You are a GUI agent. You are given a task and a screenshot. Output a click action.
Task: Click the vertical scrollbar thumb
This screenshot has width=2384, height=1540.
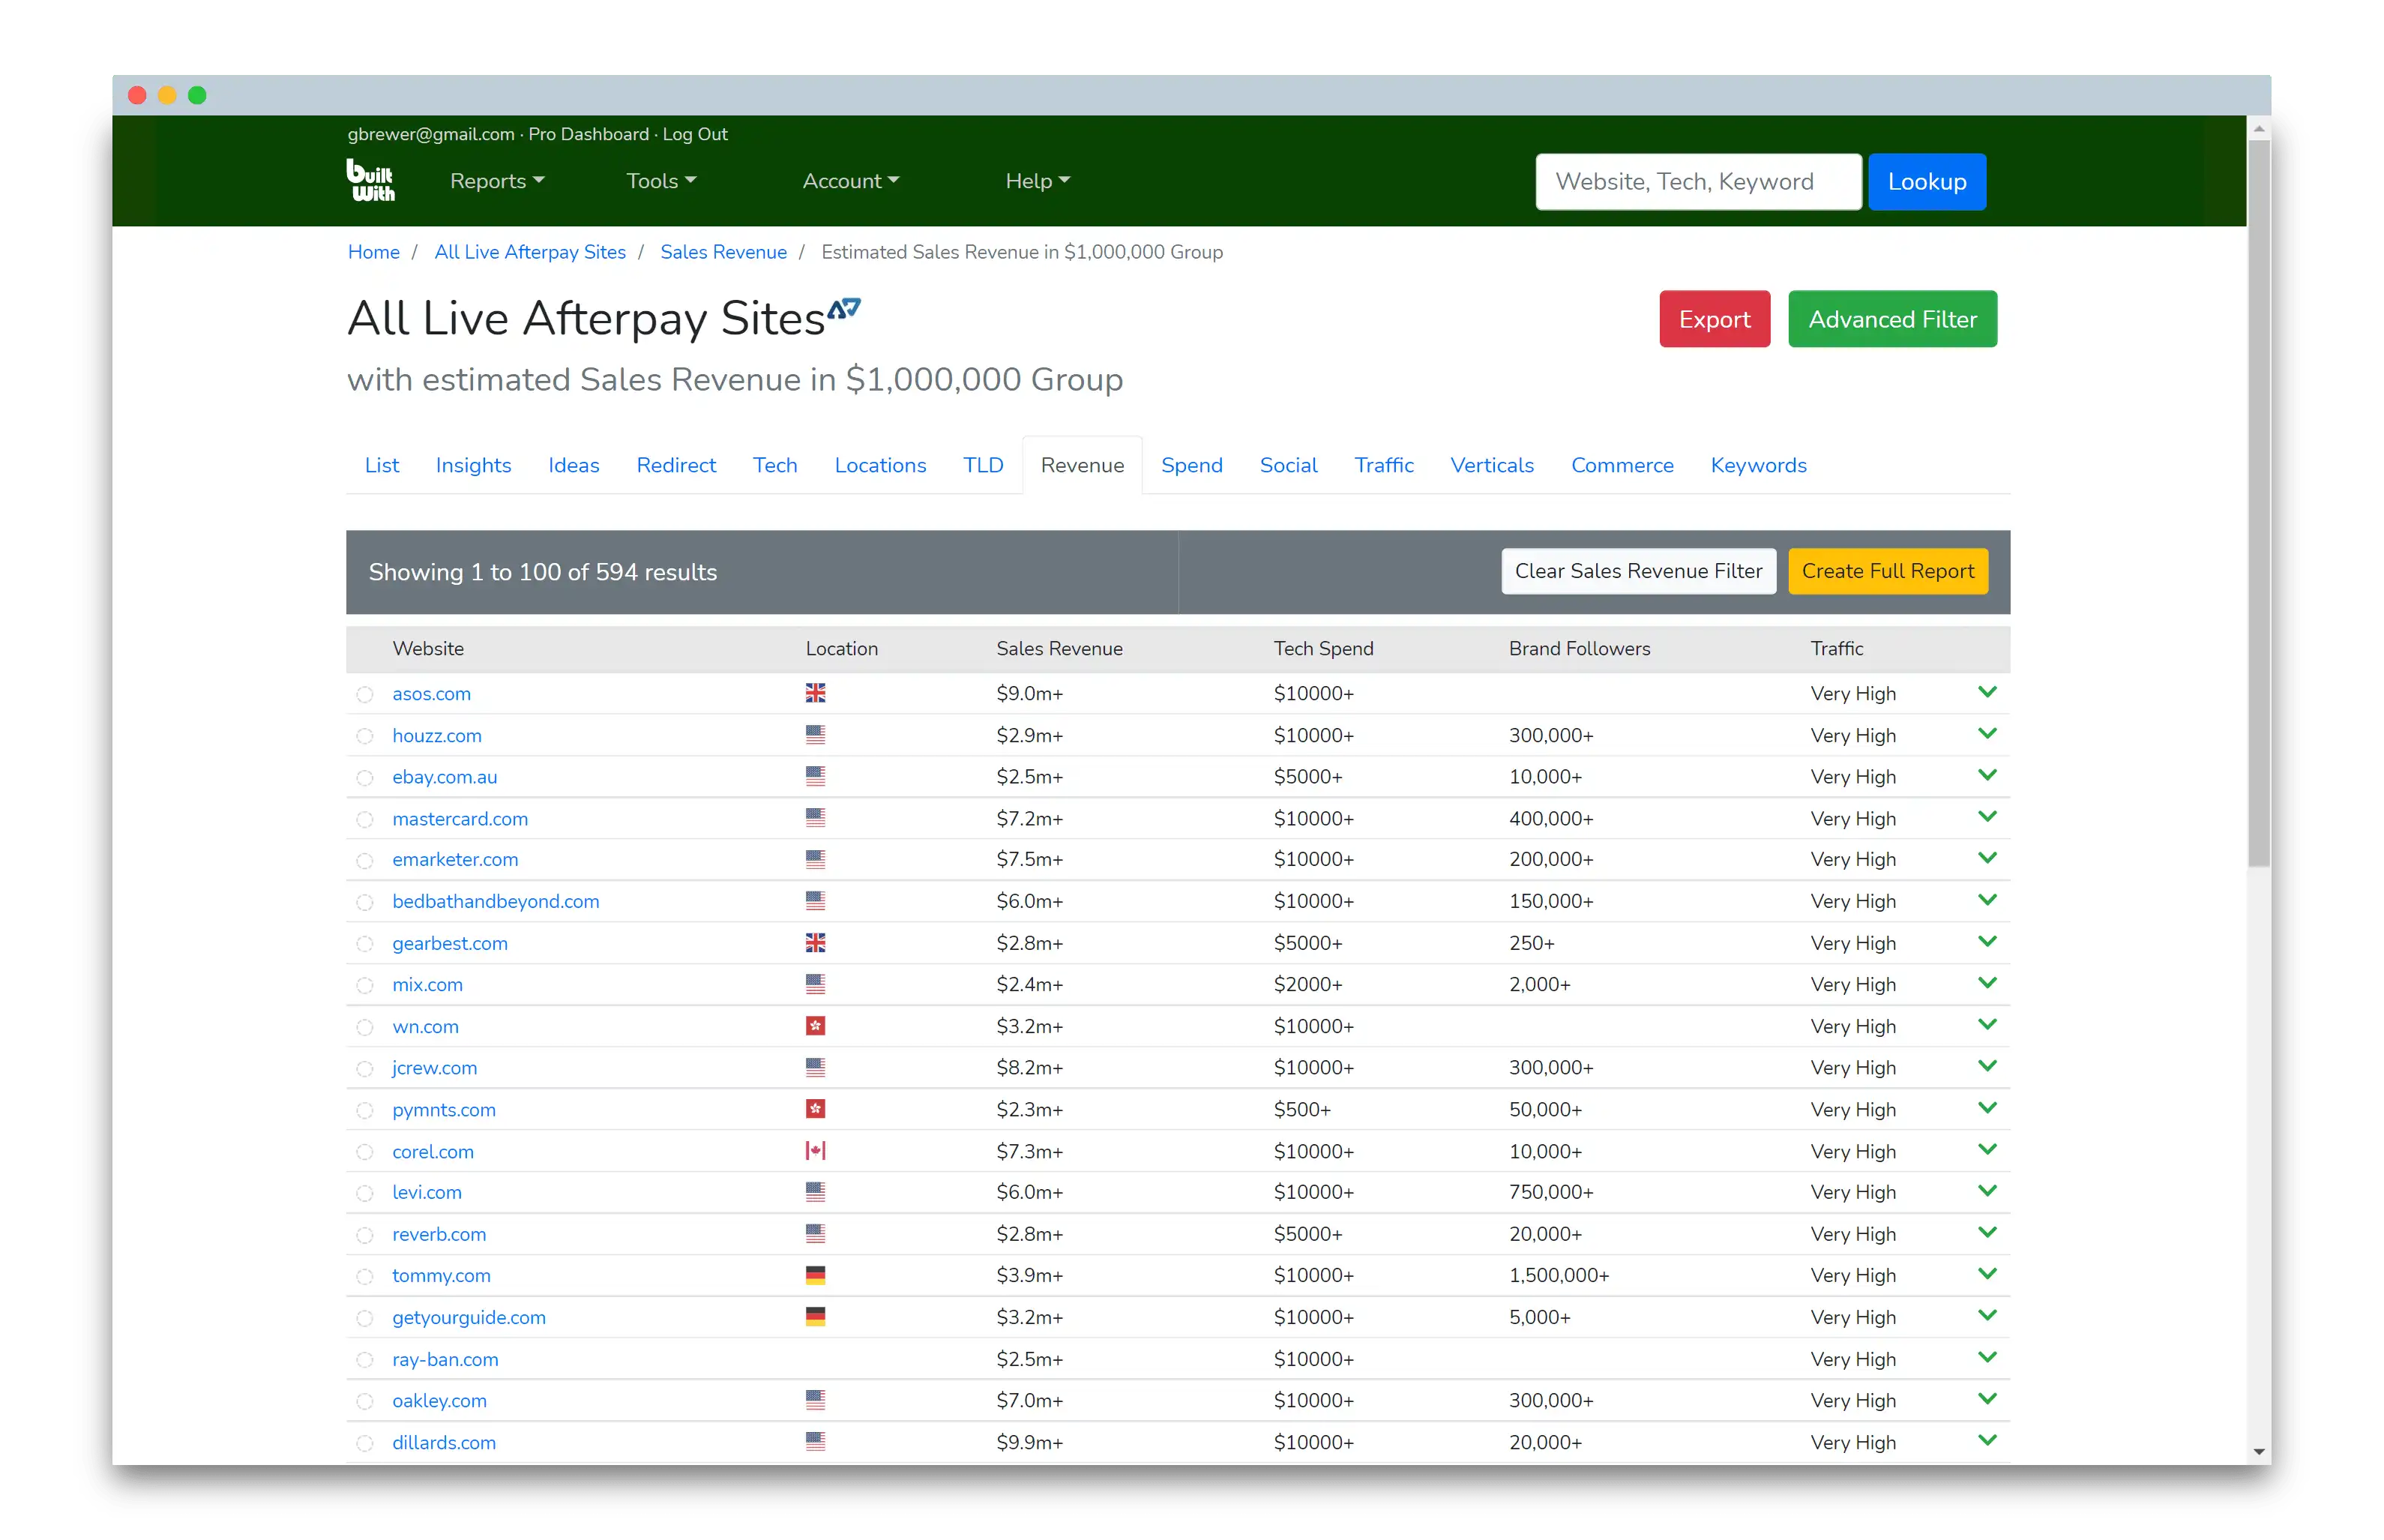(2259, 503)
